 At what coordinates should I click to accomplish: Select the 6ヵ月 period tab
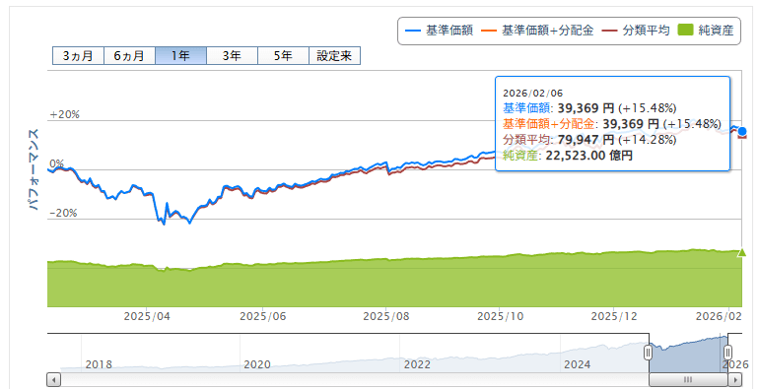(x=129, y=55)
